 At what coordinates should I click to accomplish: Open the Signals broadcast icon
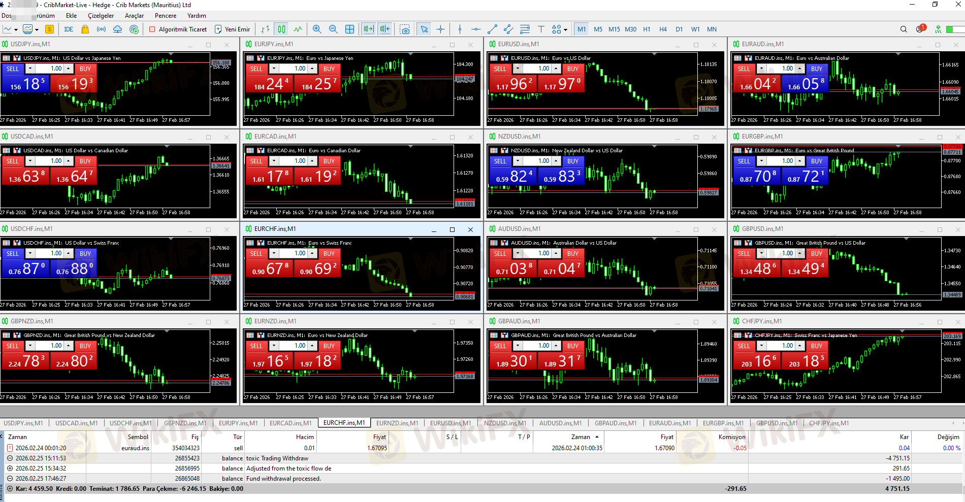point(102,29)
